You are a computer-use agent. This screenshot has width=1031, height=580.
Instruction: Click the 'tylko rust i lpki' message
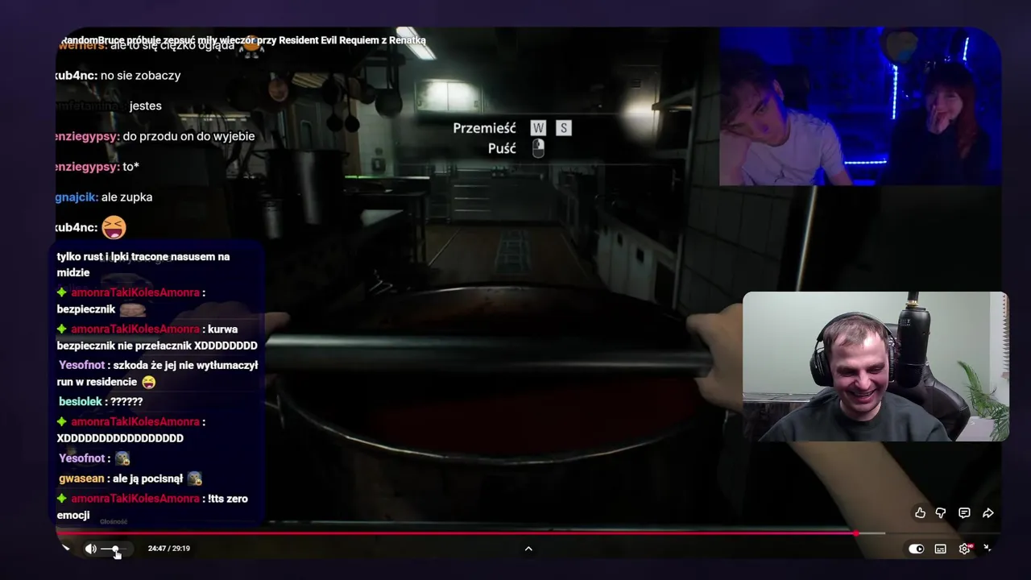[x=143, y=264]
